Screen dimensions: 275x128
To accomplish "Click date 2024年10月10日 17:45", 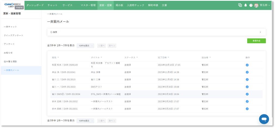I will (x=169, y=65).
